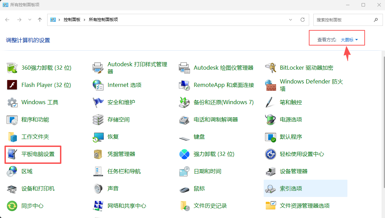The height and width of the screenshot is (218, 385).
Task: Click the 网络和共享中心 icon
Action: click(x=98, y=206)
